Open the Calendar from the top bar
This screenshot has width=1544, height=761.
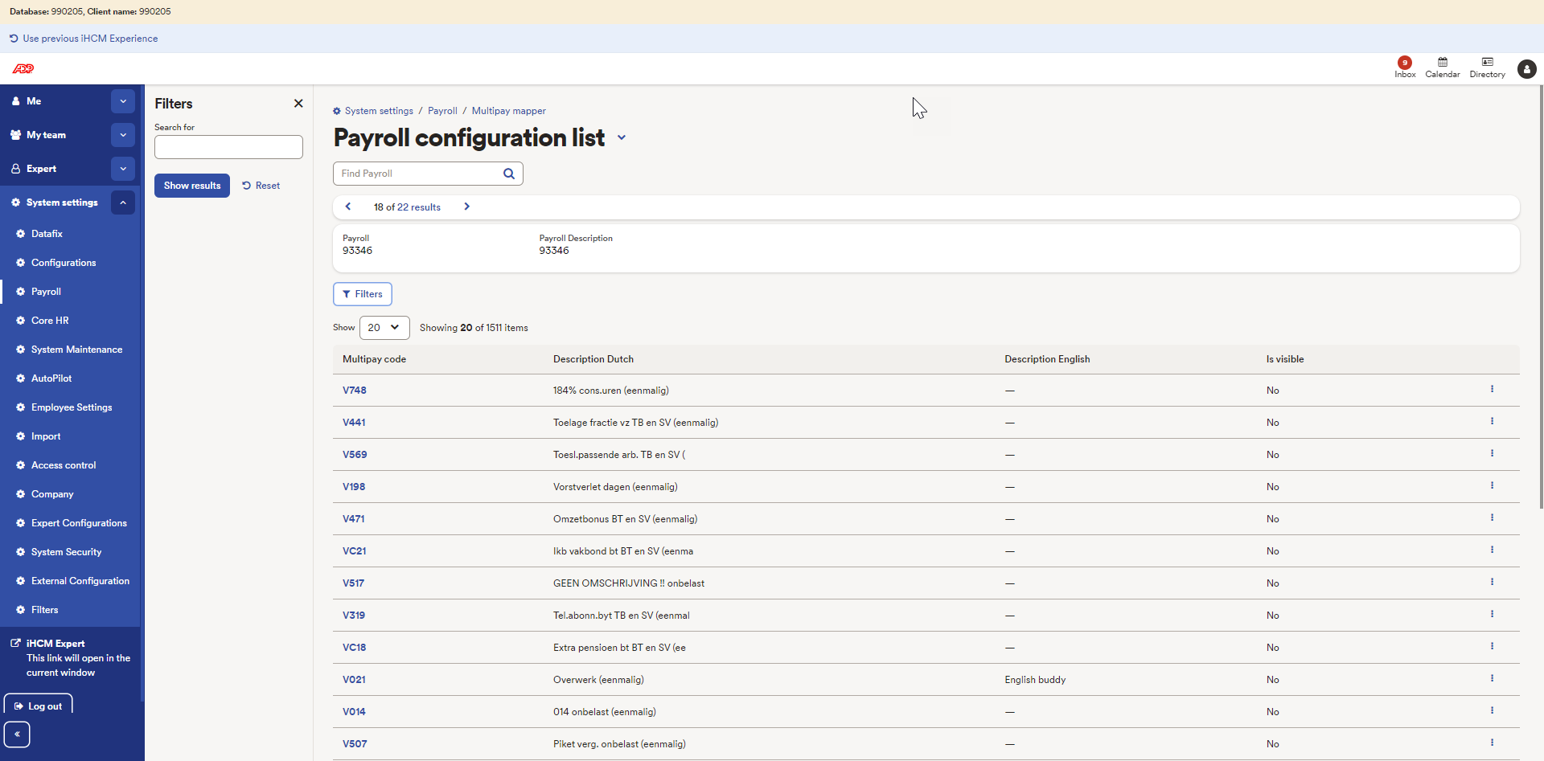tap(1442, 68)
